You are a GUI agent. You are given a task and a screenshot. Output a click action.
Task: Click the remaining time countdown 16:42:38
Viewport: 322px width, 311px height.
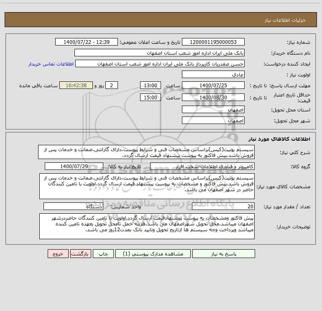76,85
